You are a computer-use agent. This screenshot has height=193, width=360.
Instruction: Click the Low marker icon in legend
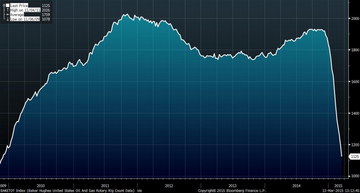(x=8, y=20)
